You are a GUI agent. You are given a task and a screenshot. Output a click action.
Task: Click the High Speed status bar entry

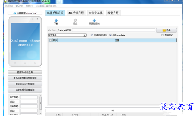pyautogui.click(x=107, y=115)
